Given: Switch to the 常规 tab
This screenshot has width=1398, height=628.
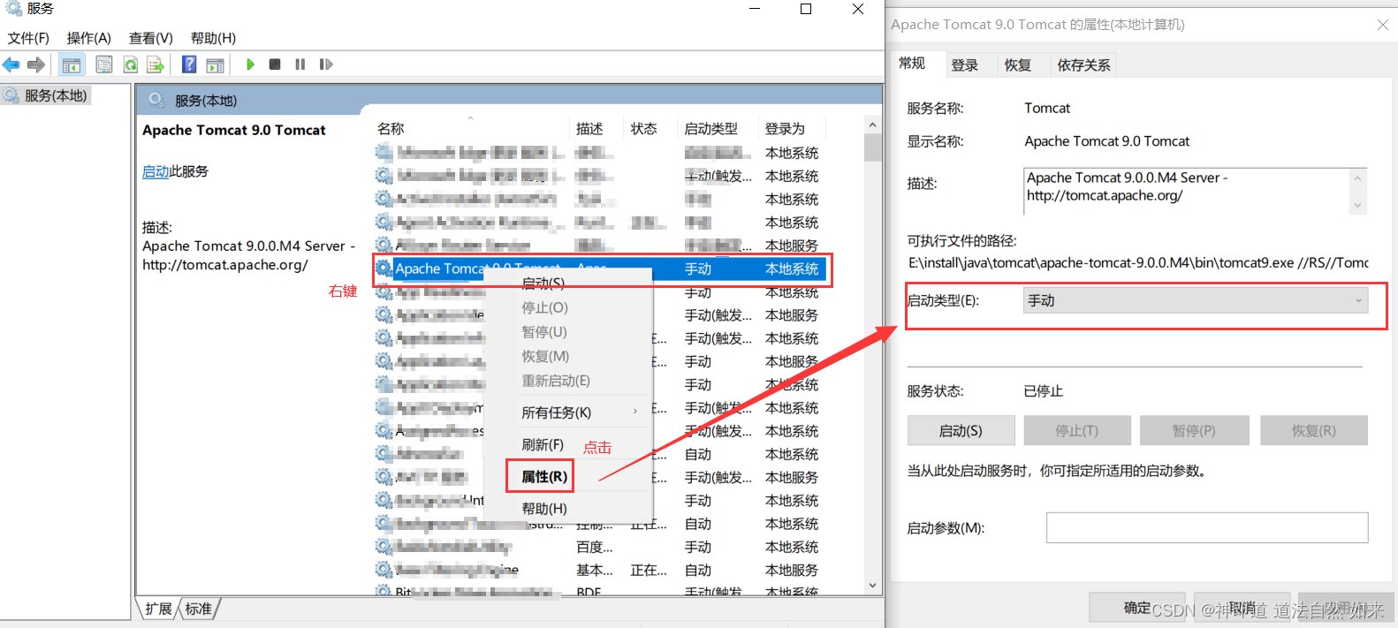Looking at the screenshot, I should click(912, 64).
